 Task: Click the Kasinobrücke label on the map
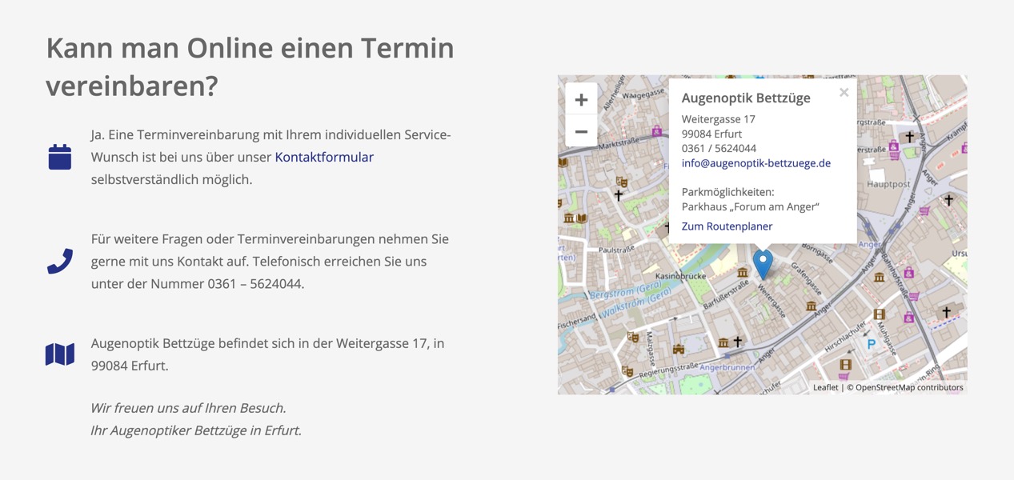point(683,276)
